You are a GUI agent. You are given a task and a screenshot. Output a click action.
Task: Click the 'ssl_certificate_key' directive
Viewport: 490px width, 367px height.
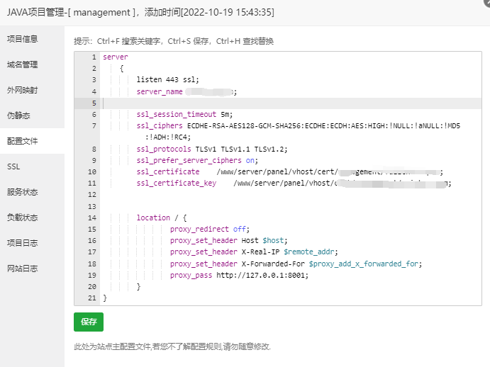177,183
